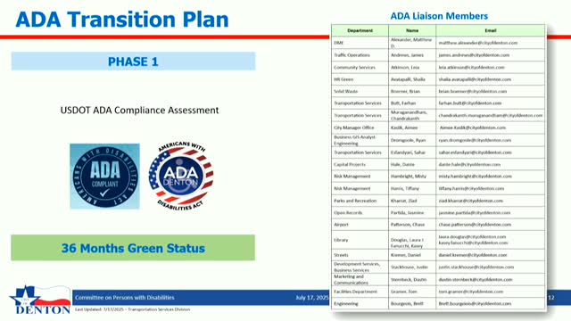The height and width of the screenshot is (321, 571).
Task: Click the farhan.butt email address
Action: pyautogui.click(x=470, y=103)
